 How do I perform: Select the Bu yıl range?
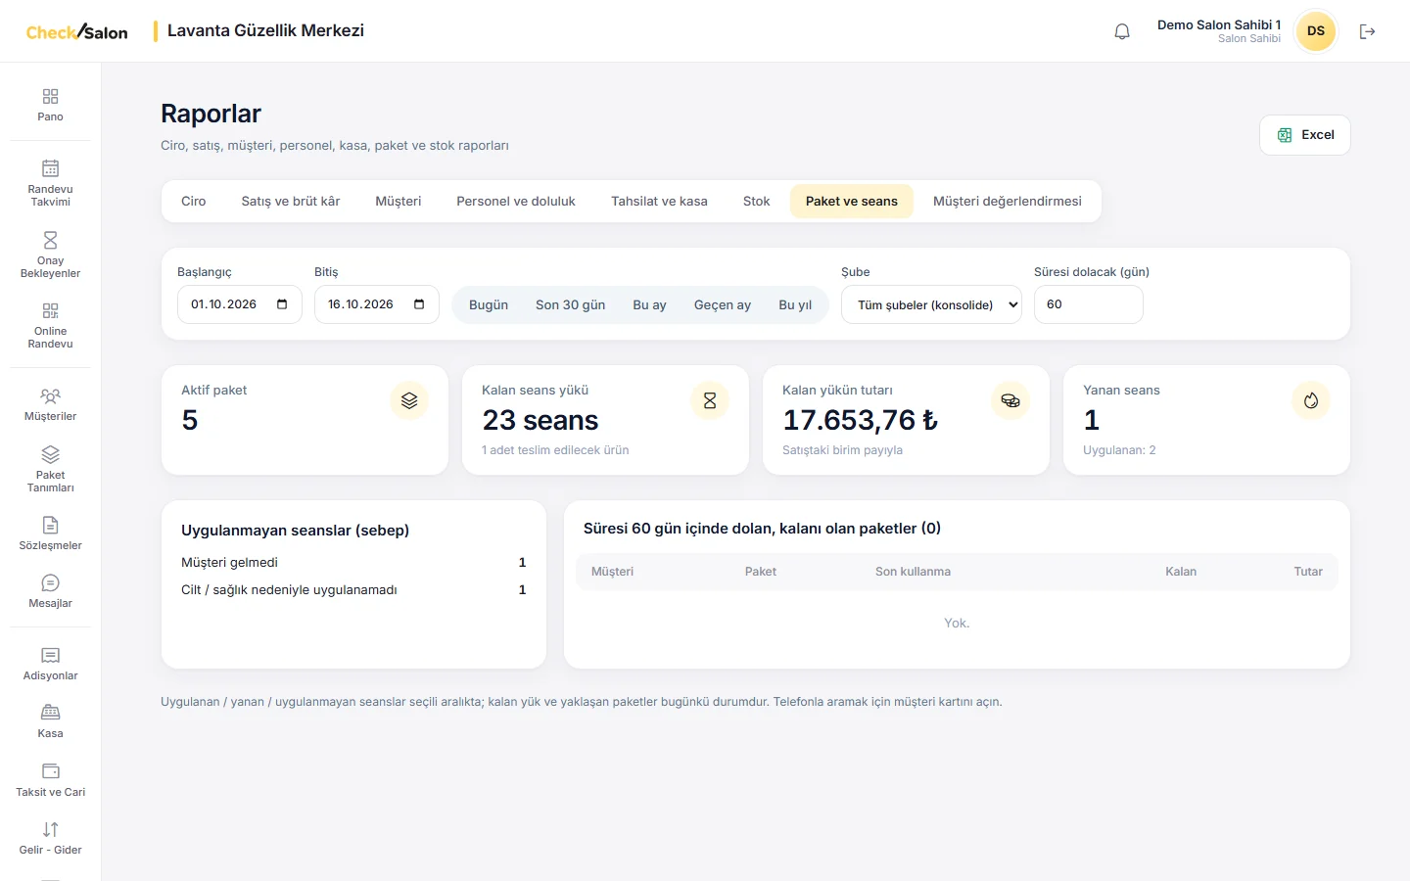tap(795, 304)
